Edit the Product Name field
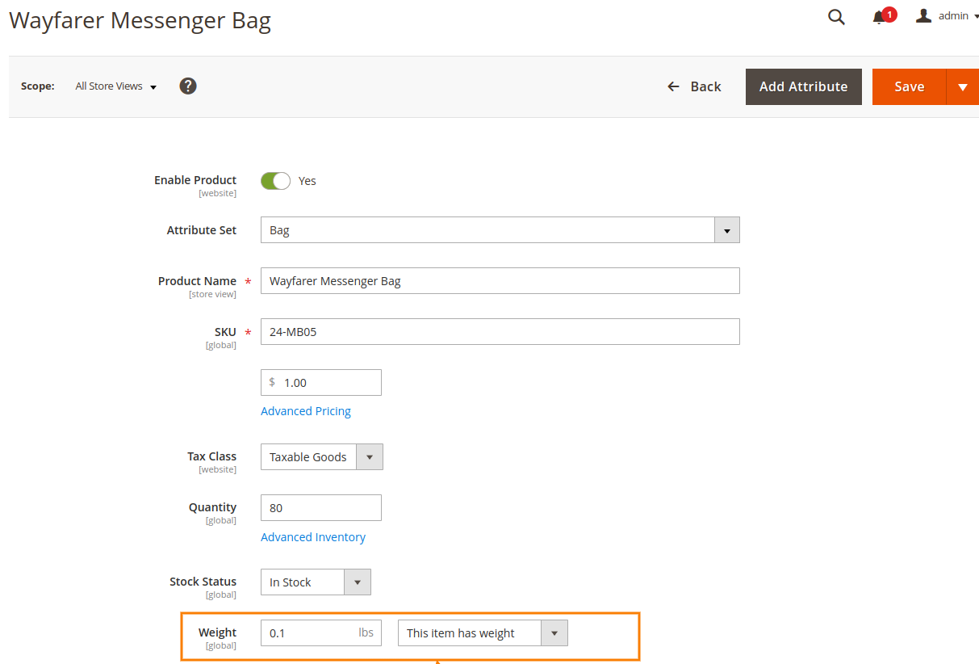 500,280
